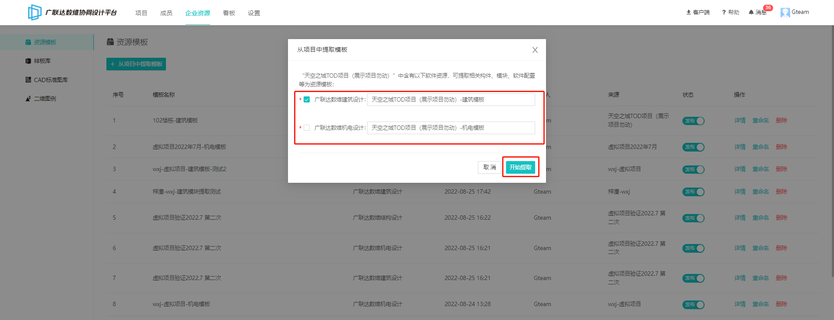Click the page vertical scrollbar
This screenshot has width=834, height=320.
(832, 151)
